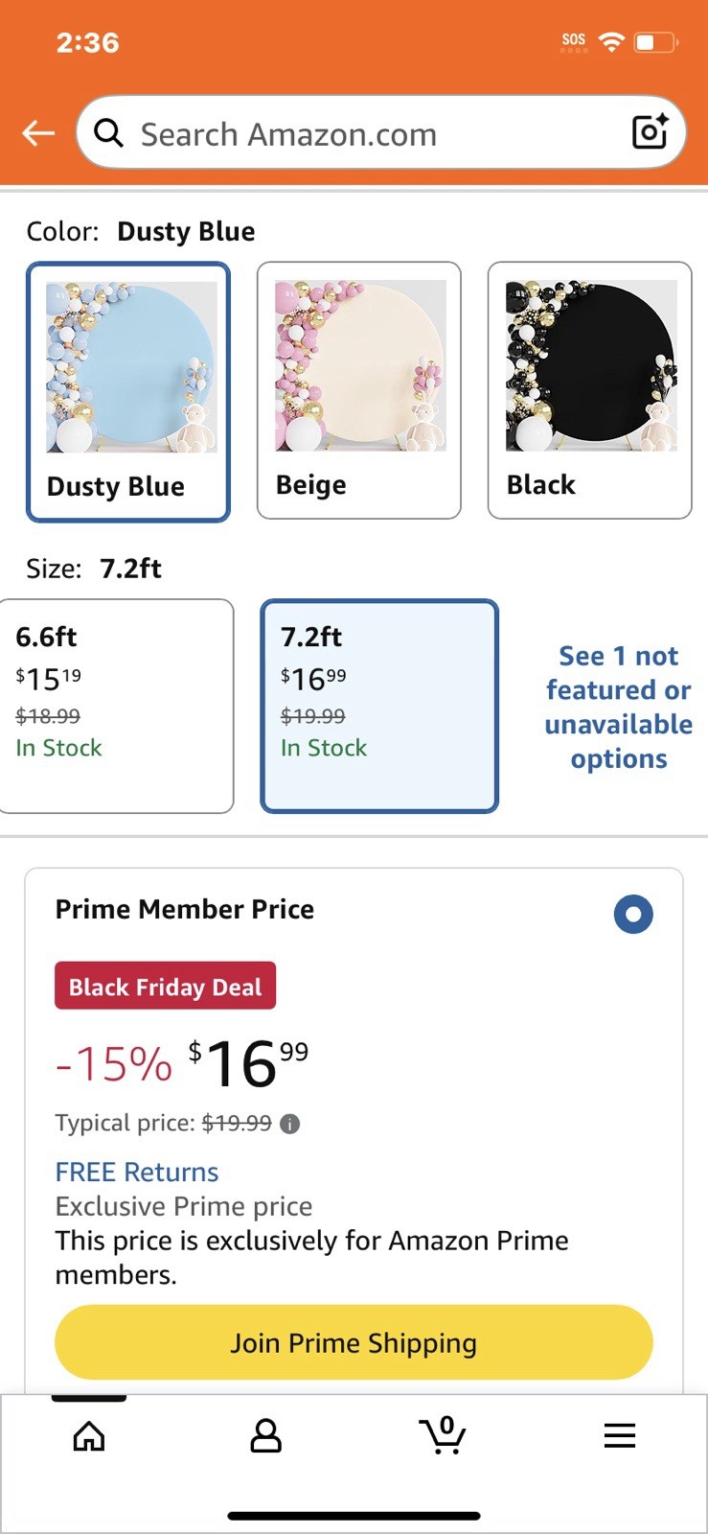Tap info icon next to typical price
Screen dimensions: 708x1534
tap(289, 1124)
